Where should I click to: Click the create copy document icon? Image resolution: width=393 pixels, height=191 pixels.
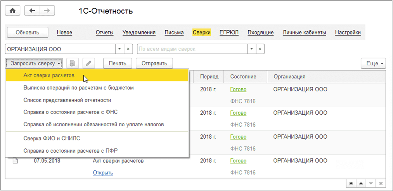click(73, 63)
